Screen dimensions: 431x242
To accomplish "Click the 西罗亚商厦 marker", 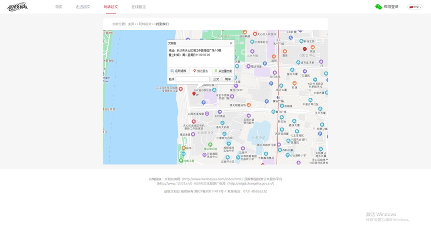I will pyautogui.click(x=282, y=130).
